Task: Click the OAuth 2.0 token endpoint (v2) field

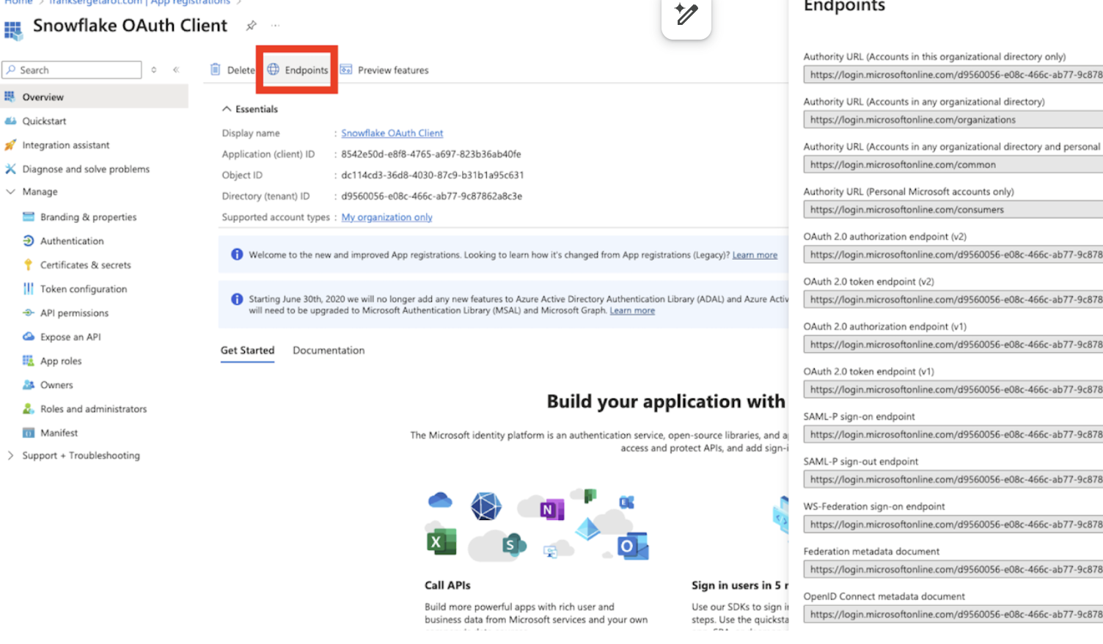Action: tap(953, 299)
